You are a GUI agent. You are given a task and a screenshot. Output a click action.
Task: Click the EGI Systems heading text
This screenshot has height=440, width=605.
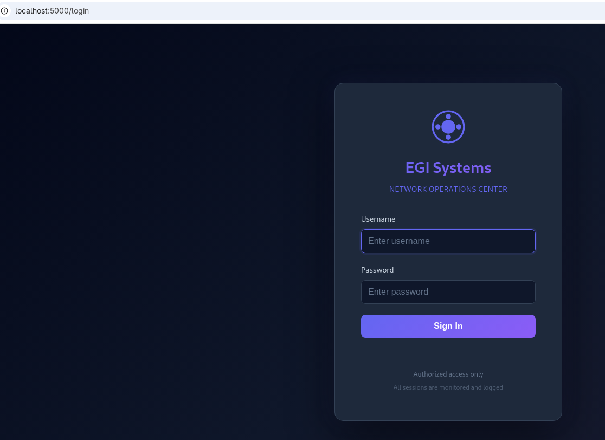(448, 168)
